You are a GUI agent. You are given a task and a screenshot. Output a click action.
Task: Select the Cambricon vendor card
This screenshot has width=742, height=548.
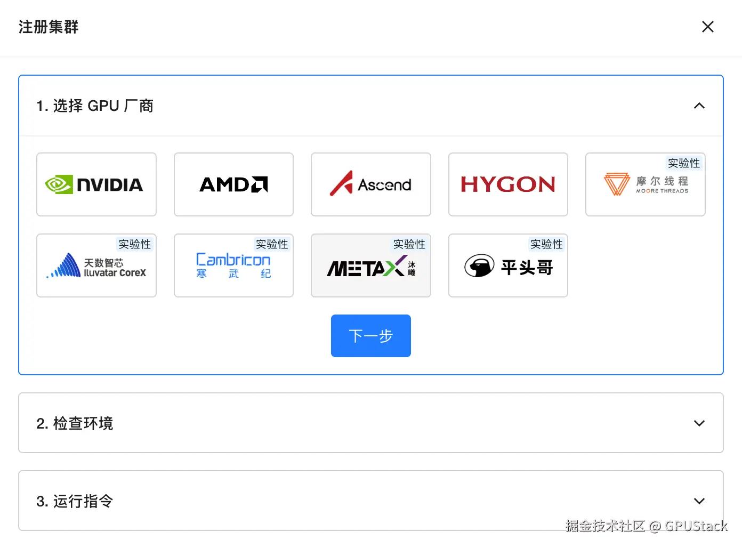[x=233, y=265]
